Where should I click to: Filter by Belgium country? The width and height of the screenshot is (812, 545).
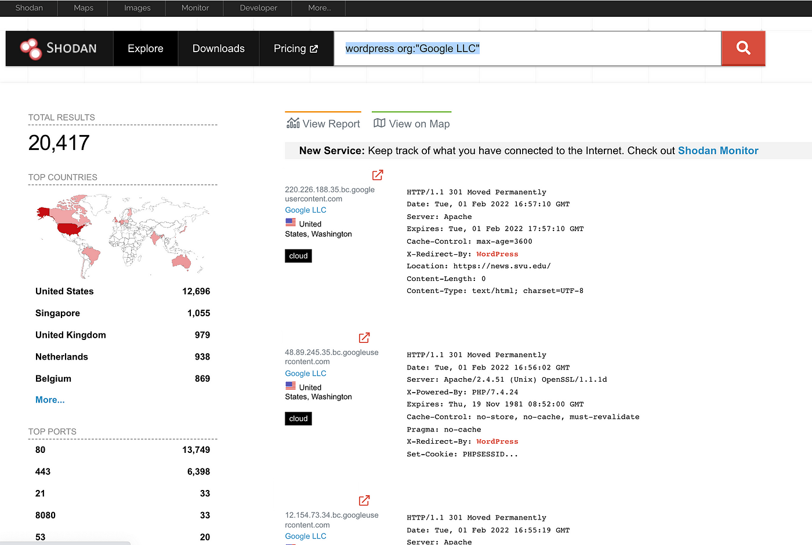point(122,379)
